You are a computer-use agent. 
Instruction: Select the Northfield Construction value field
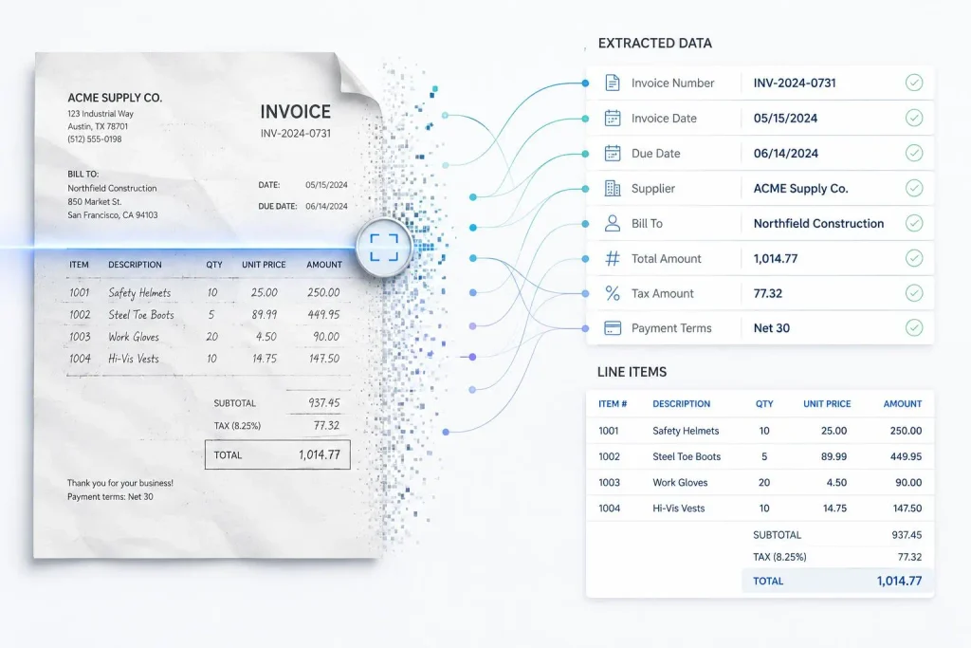(818, 224)
